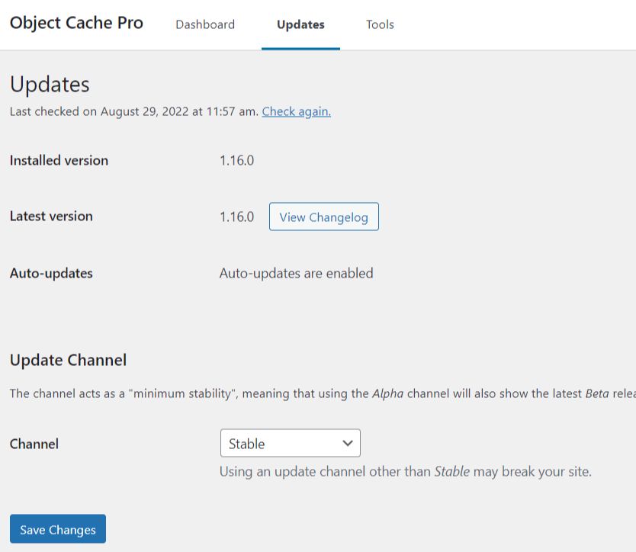Switch to the Dashboard tab
Image resolution: width=636 pixels, height=552 pixels.
coord(205,24)
